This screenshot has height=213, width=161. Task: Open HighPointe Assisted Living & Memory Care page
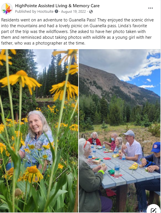pyautogui.click(x=57, y=6)
